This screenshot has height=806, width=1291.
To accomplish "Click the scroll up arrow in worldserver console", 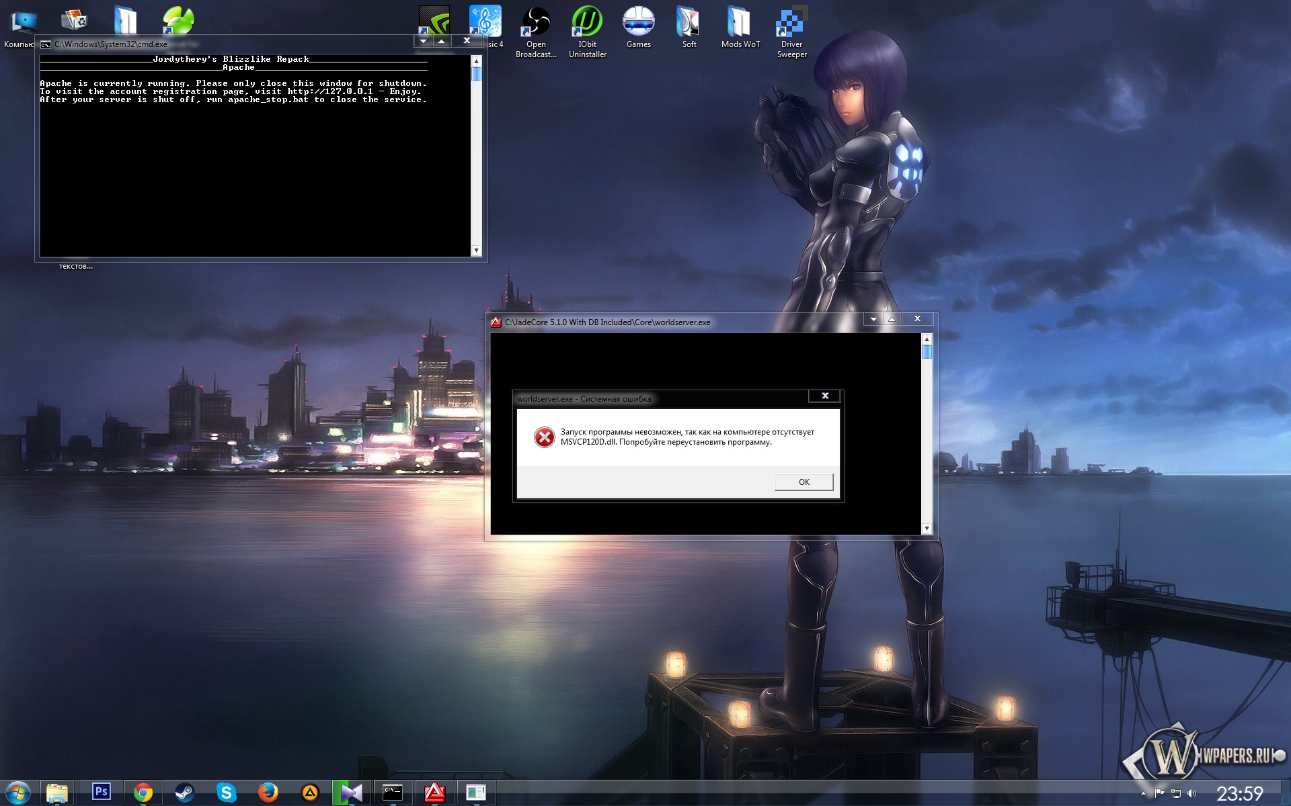I will (927, 339).
